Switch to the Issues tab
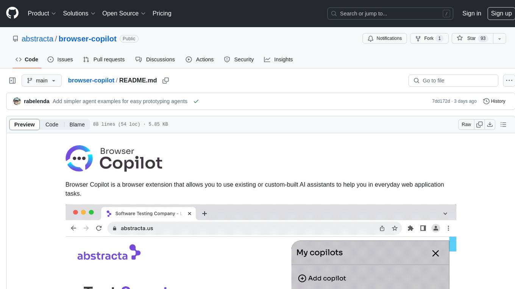This screenshot has width=515, height=289. (x=60, y=59)
